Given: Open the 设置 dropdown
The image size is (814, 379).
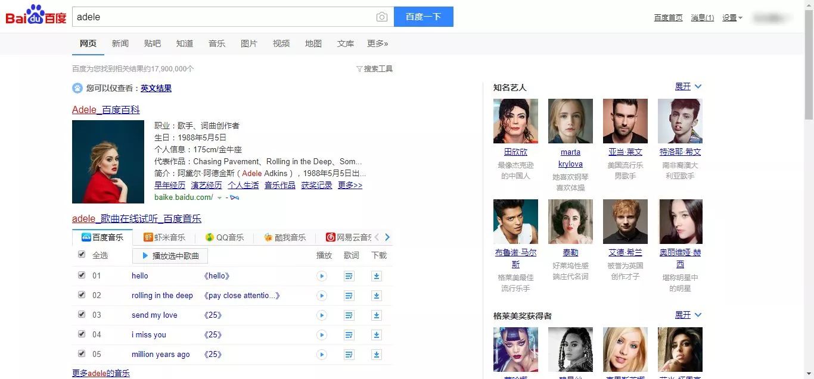Looking at the screenshot, I should [x=732, y=18].
